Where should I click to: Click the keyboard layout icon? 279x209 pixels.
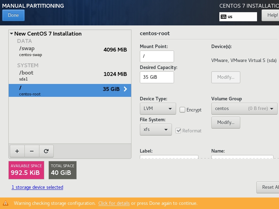point(224,17)
